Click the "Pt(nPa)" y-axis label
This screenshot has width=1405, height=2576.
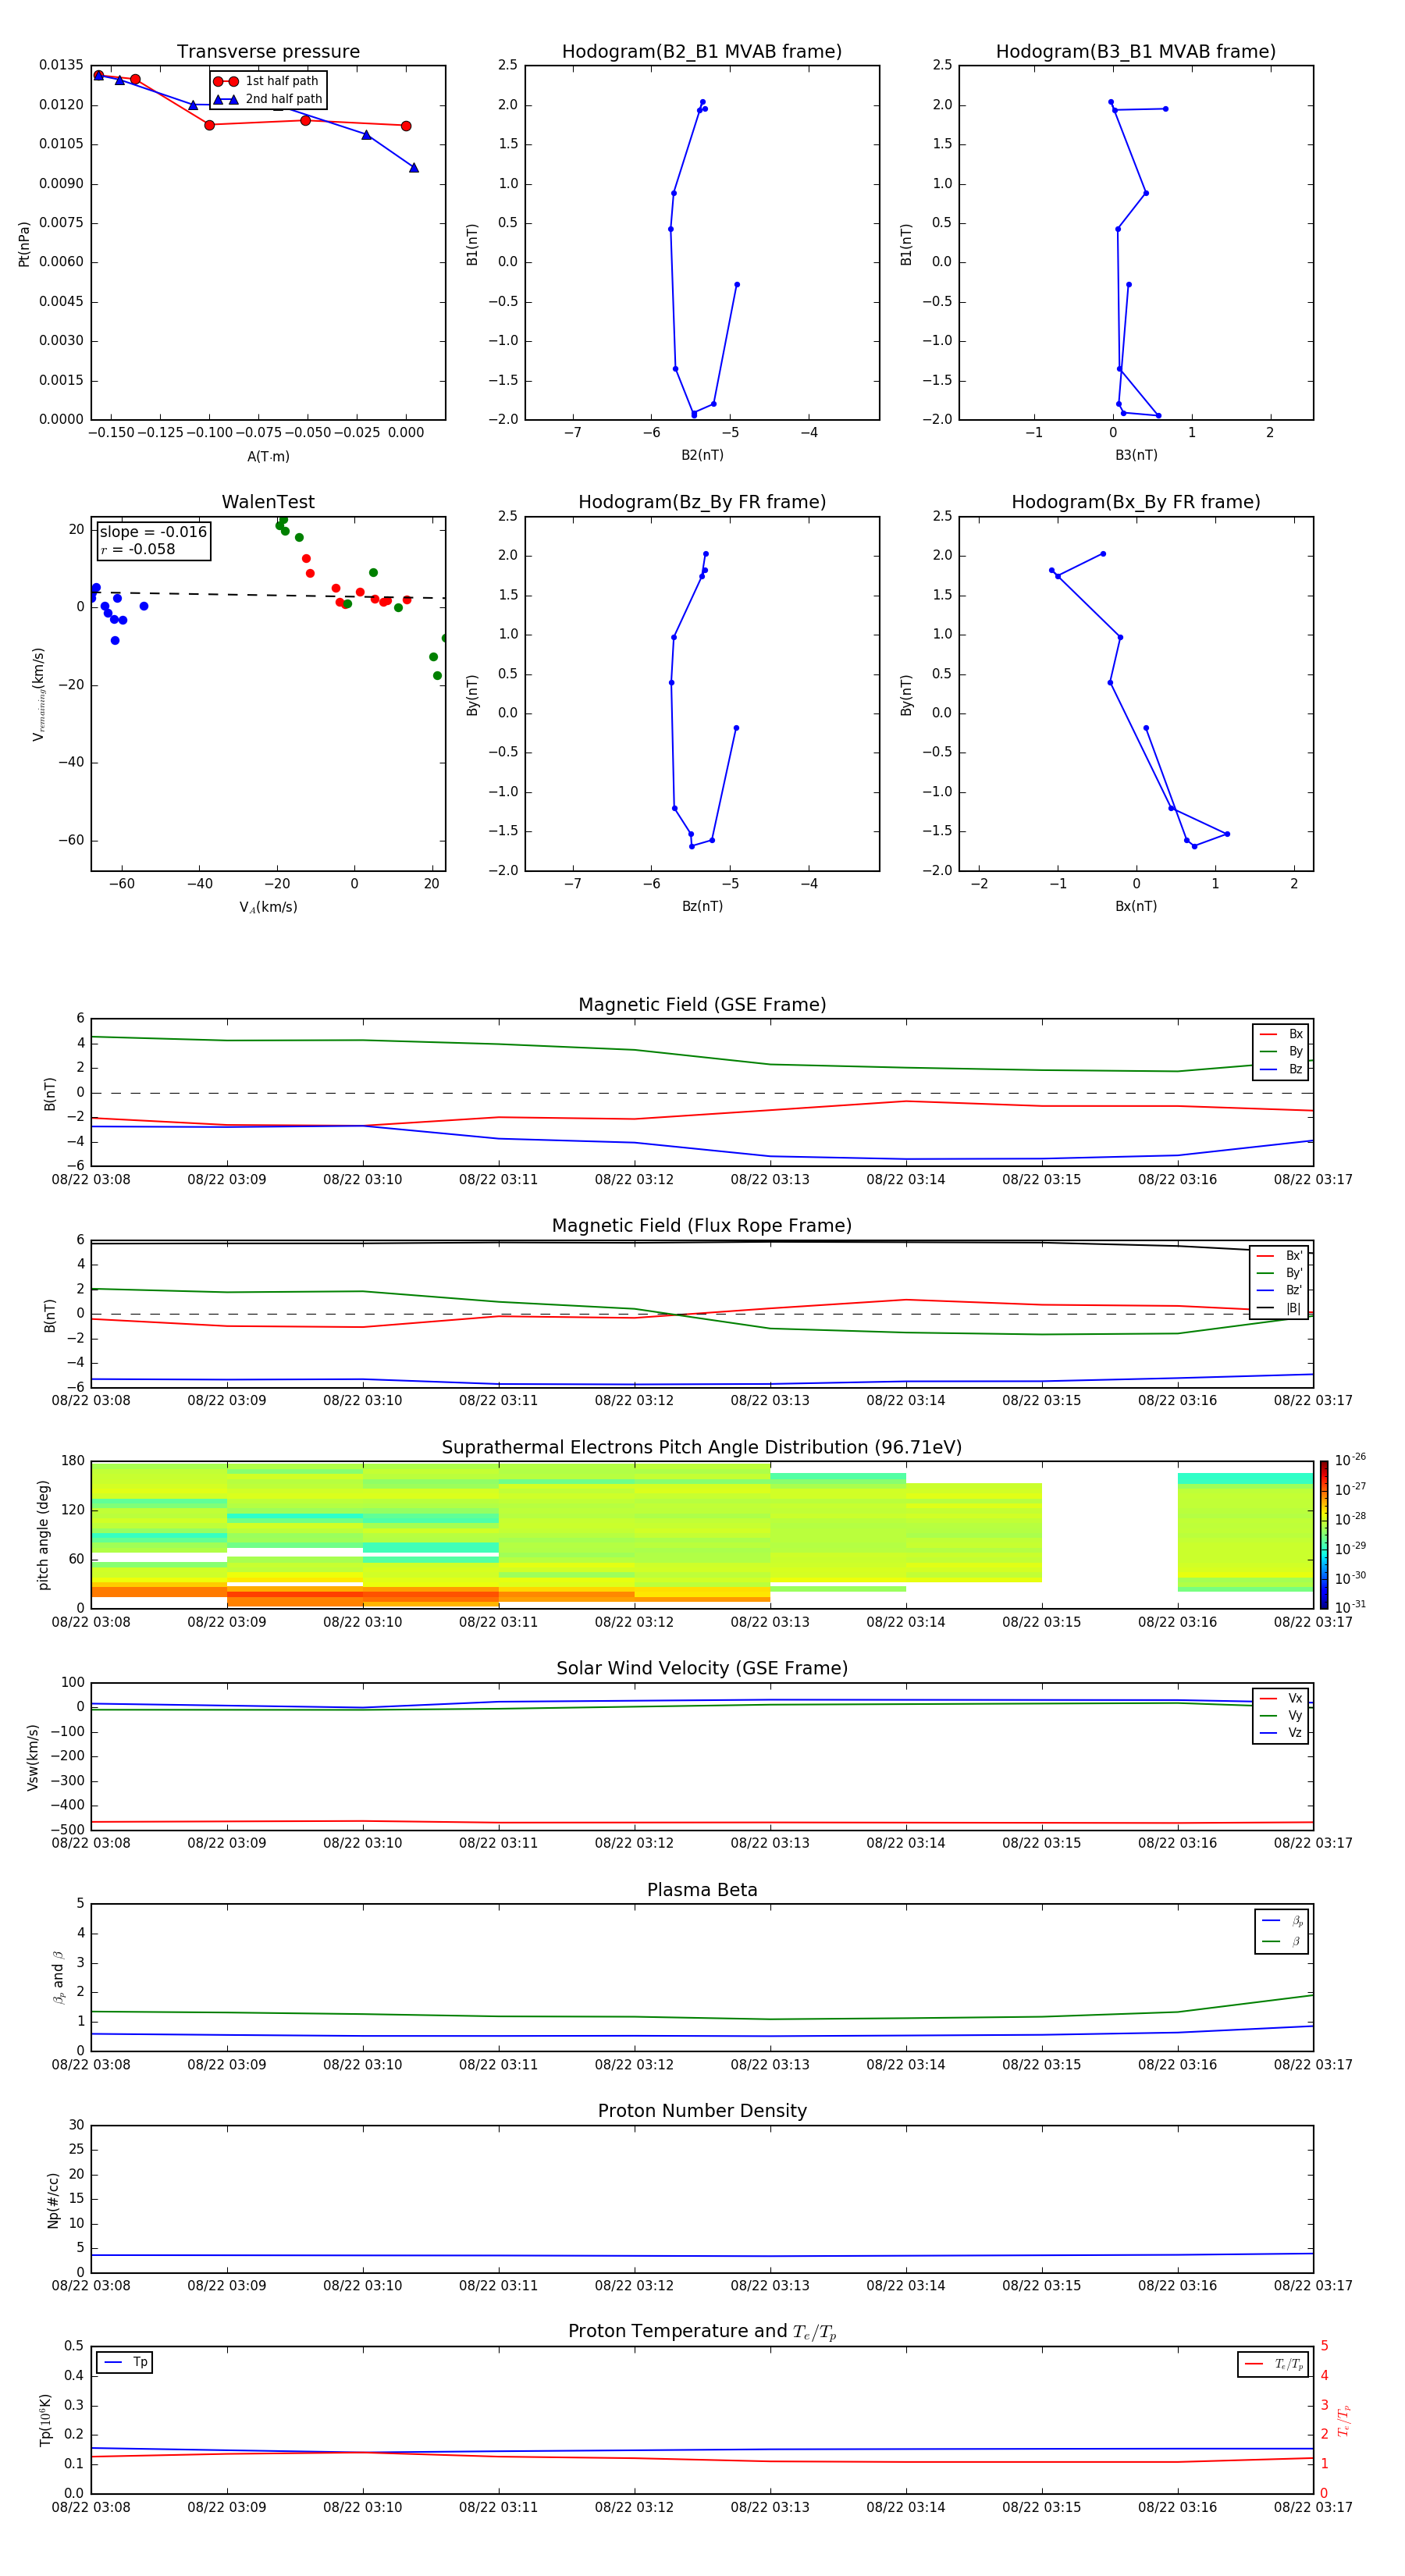point(24,243)
